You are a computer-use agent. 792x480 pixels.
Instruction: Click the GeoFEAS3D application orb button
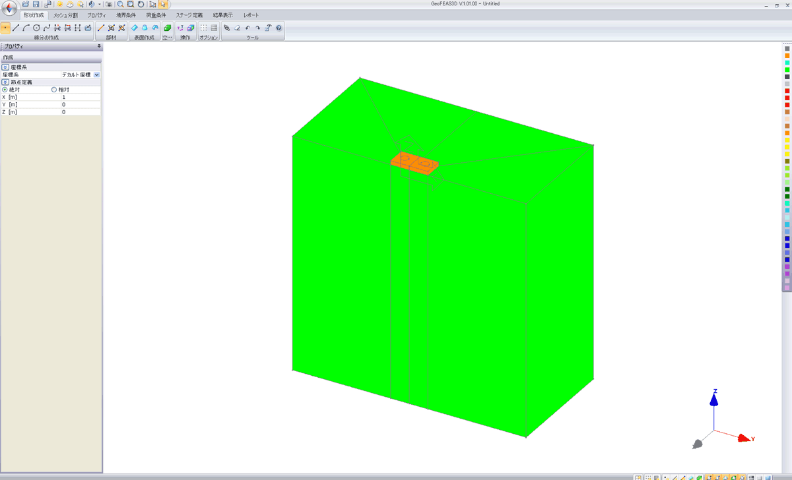pos(9,8)
